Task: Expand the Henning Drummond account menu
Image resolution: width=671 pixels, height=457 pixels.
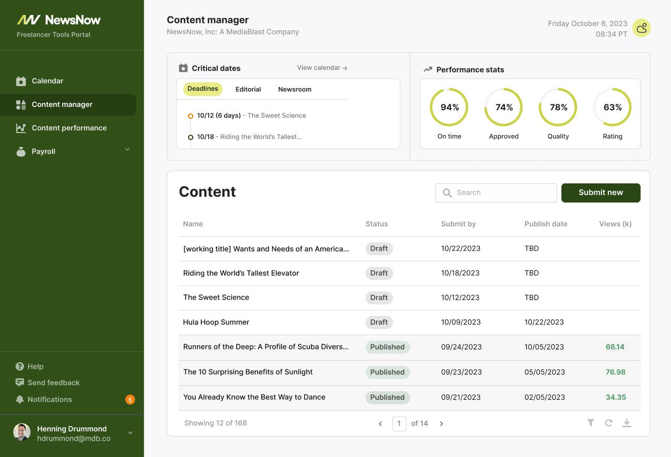Action: tap(130, 433)
